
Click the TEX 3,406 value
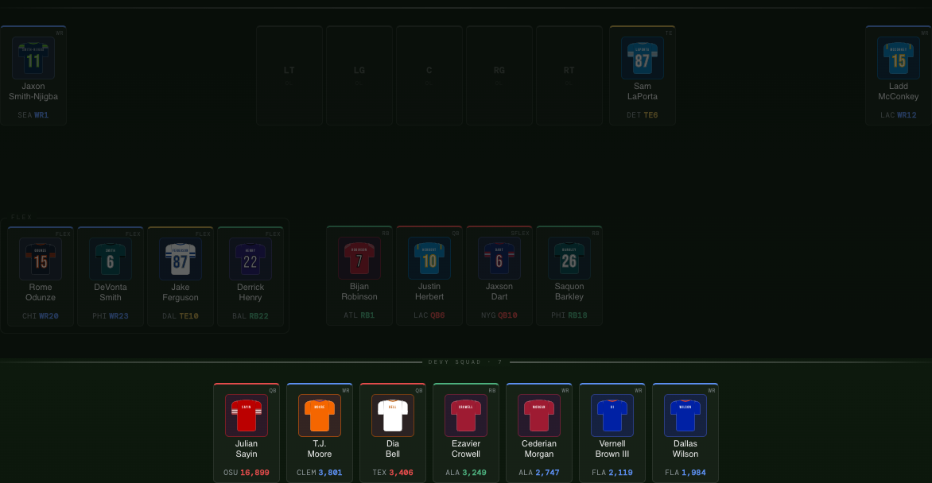[393, 473]
